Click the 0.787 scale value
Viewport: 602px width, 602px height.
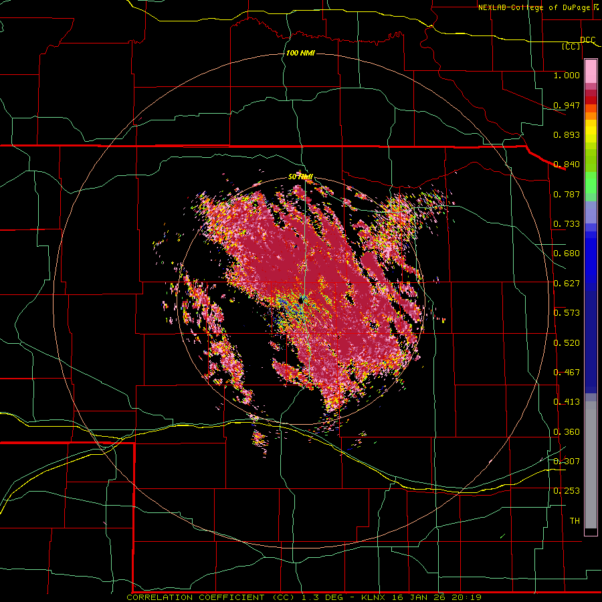(x=567, y=194)
